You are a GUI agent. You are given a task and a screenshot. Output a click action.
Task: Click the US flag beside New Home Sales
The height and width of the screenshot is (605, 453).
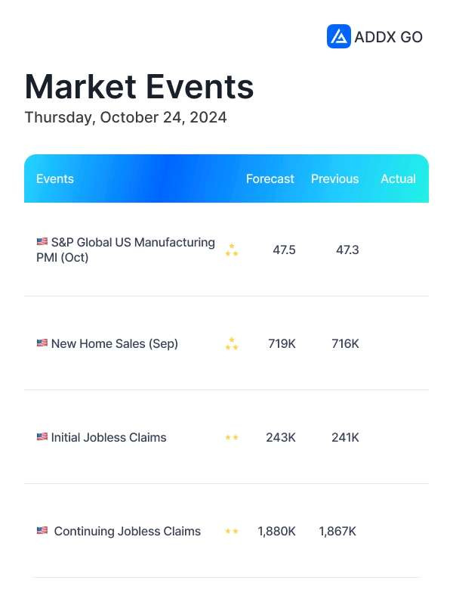(x=42, y=343)
